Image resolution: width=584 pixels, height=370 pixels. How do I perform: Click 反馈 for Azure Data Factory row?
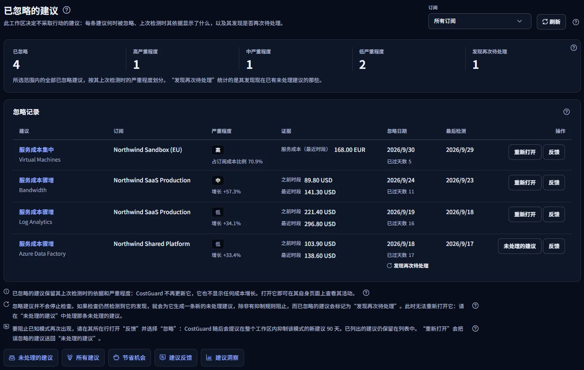554,246
